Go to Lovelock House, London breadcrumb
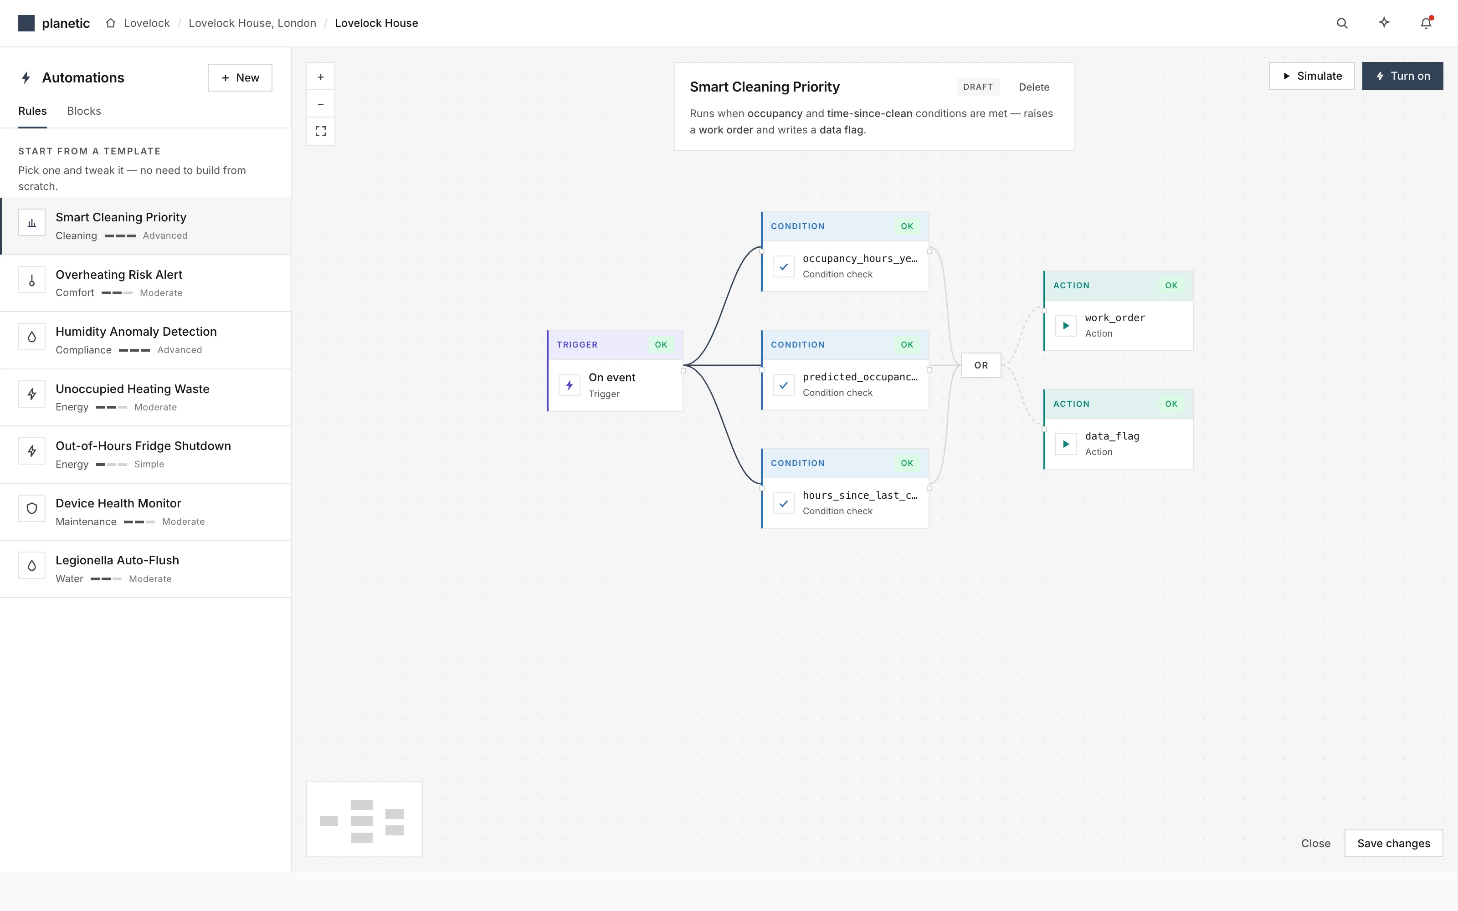Viewport: 1458px width, 911px height. click(252, 23)
